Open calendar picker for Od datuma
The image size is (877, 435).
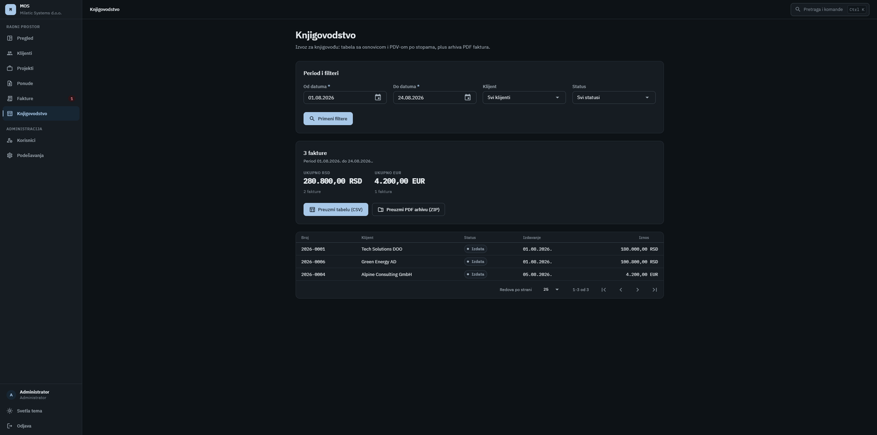tap(378, 98)
